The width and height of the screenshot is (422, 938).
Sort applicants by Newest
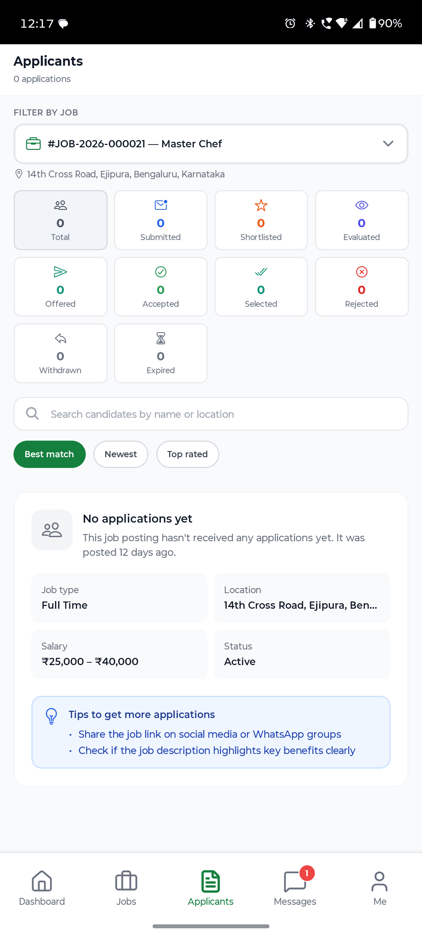(x=121, y=454)
